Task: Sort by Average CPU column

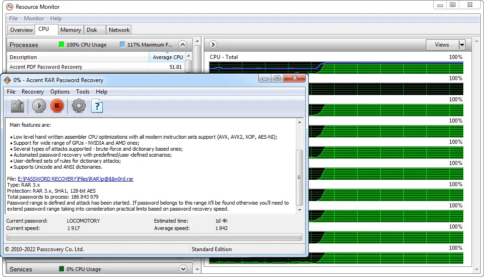Action: 168,57
